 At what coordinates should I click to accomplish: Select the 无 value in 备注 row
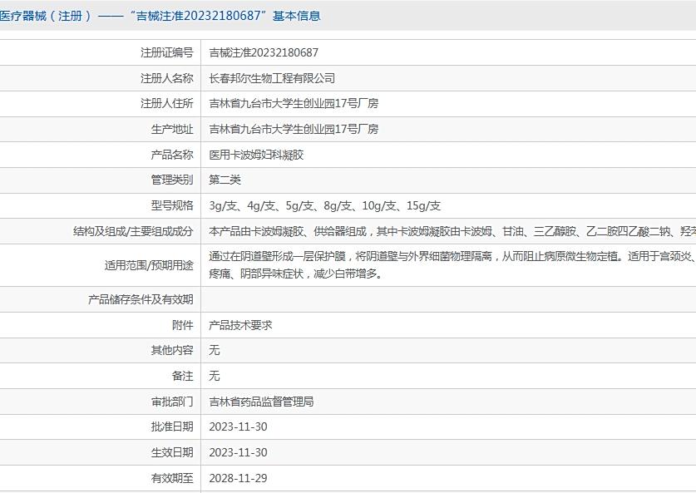pyautogui.click(x=215, y=376)
